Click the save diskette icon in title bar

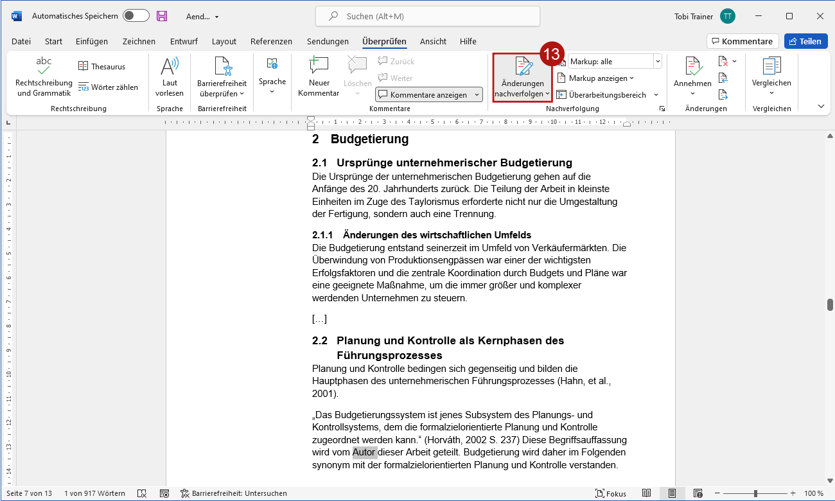pyautogui.click(x=162, y=16)
